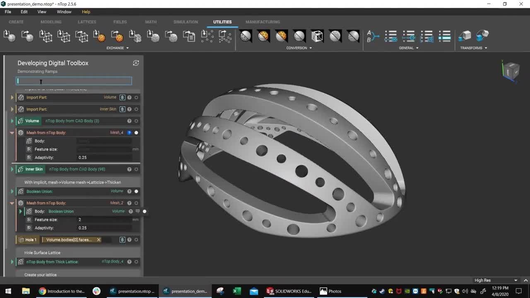Viewport: 530px width, 298px height.
Task: Click the import lattice wireframe cube icon
Action: (x=46, y=36)
